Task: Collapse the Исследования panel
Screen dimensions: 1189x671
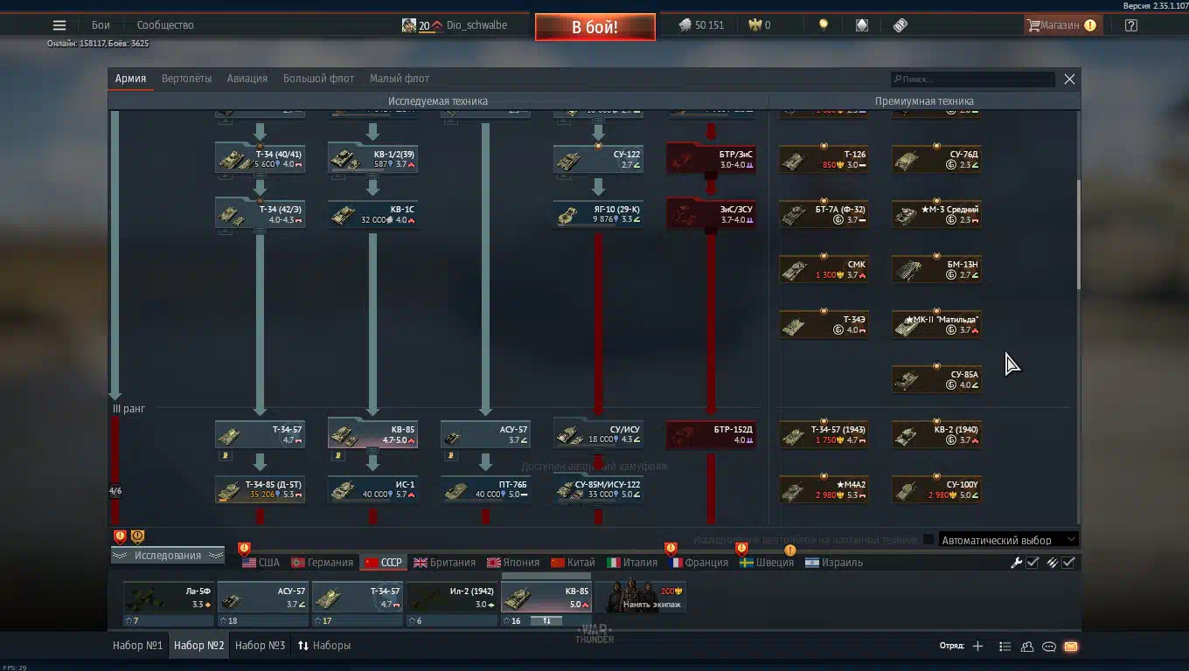Action: (167, 556)
